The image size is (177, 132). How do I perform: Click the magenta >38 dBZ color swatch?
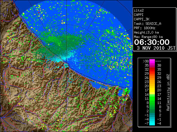[152, 61]
